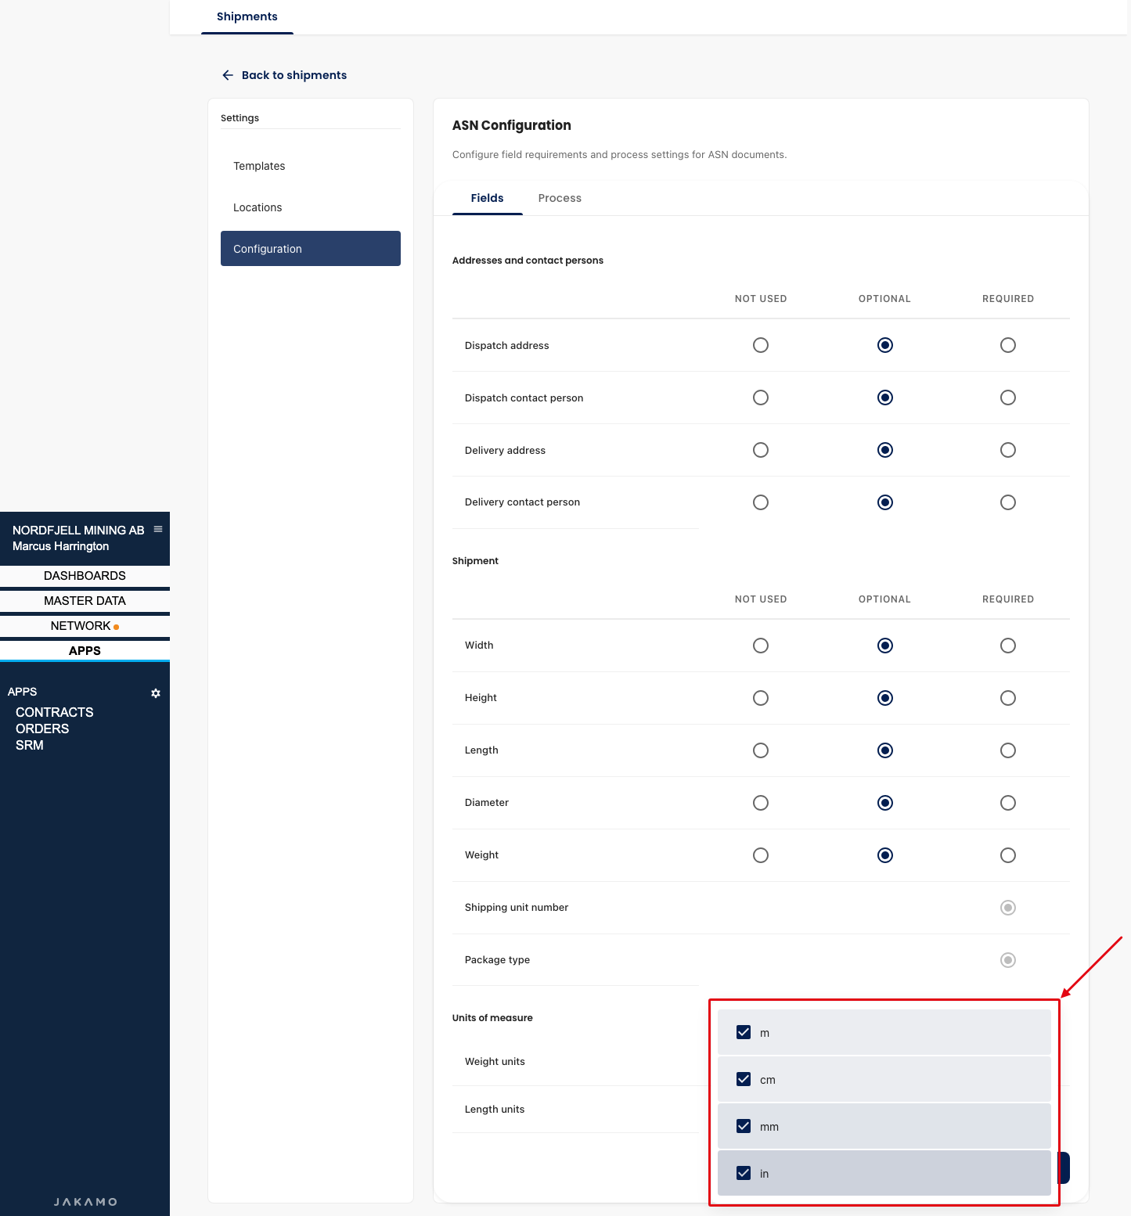Open the CONTRACTS app

(x=55, y=712)
